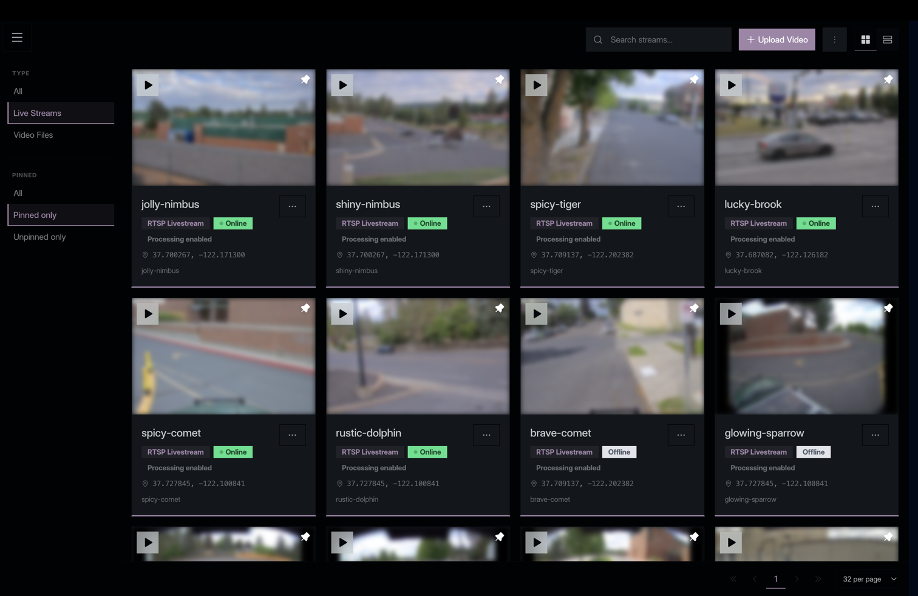Open more options for brave-comet
918x596 pixels.
coord(681,435)
